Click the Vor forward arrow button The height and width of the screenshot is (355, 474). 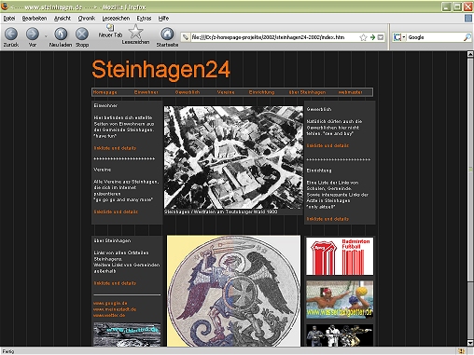pos(33,34)
